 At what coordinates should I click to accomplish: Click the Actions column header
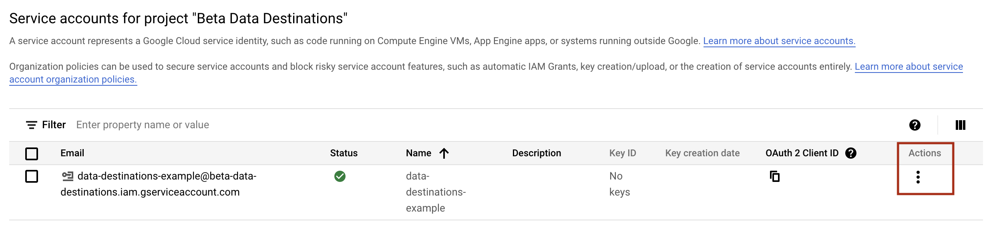coord(925,153)
